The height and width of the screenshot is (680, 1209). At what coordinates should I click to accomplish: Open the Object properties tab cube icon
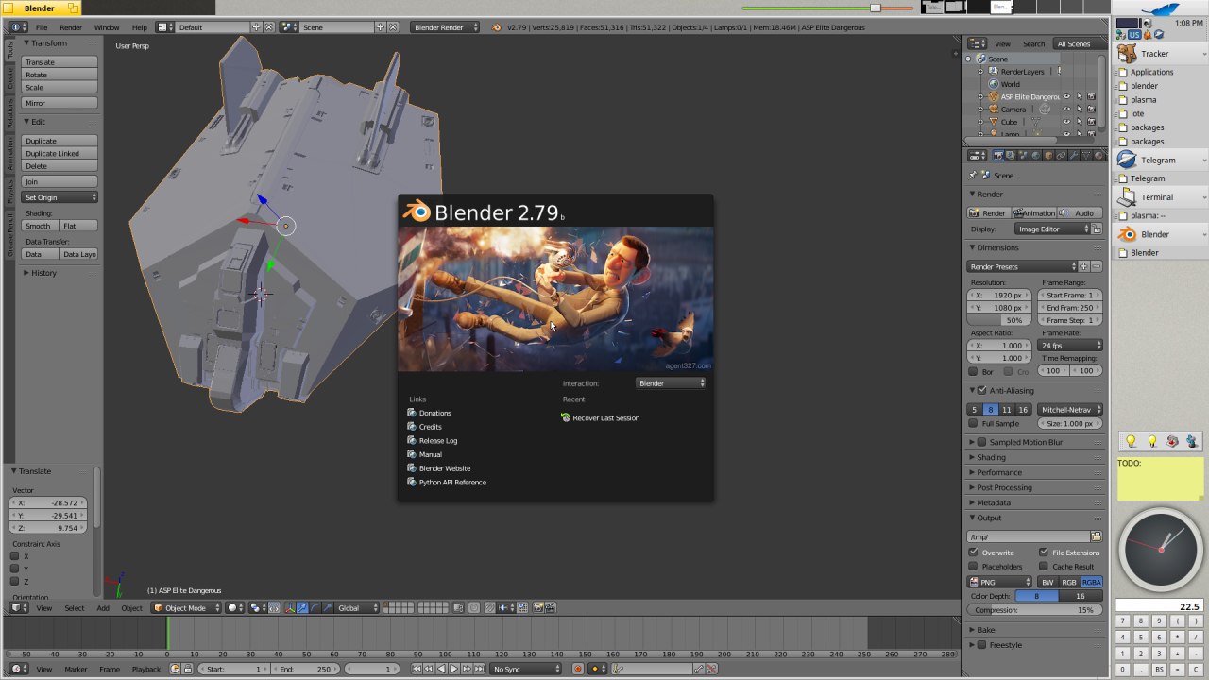point(1048,156)
